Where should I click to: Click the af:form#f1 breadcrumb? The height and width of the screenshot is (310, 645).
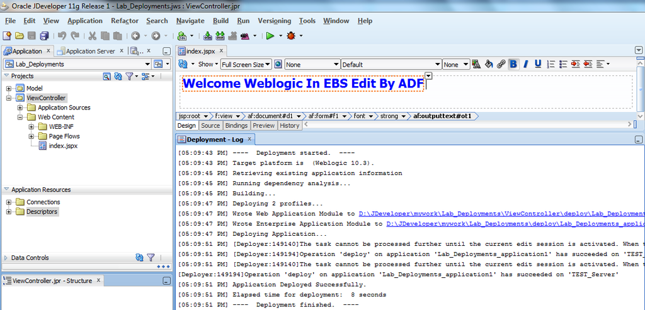[323, 116]
